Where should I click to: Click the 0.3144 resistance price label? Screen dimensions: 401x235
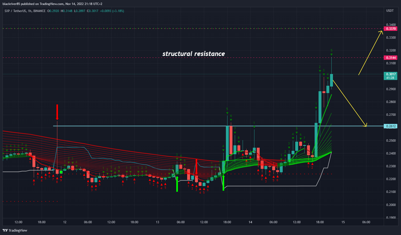pyautogui.click(x=390, y=58)
